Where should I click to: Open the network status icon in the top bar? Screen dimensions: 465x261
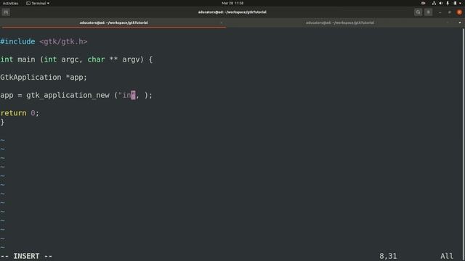point(434,3)
